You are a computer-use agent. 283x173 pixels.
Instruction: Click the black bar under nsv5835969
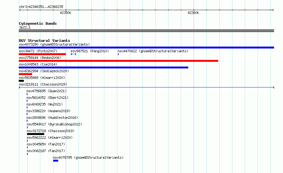(x=21, y=81)
